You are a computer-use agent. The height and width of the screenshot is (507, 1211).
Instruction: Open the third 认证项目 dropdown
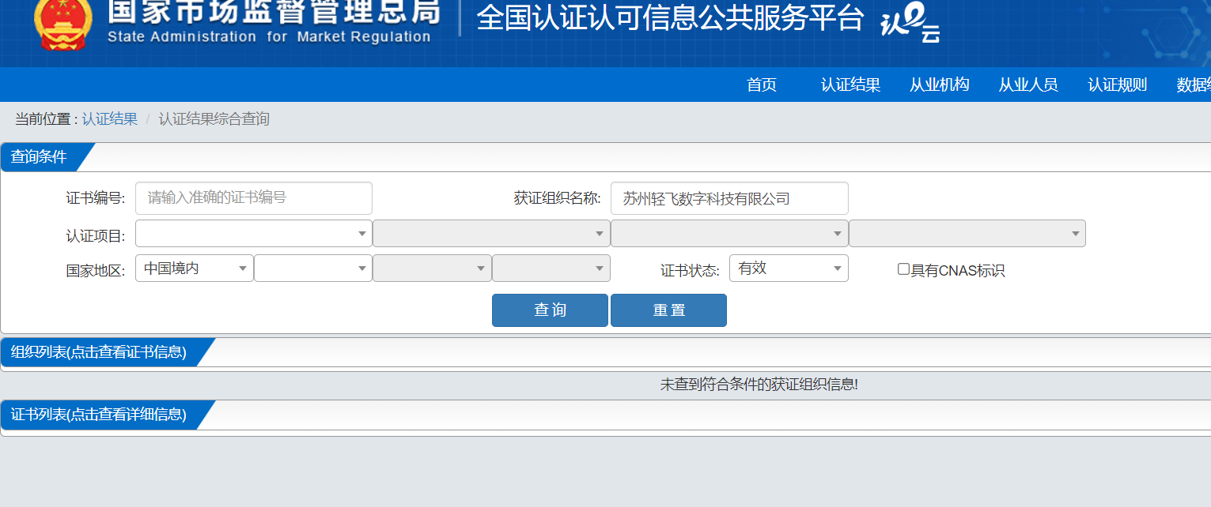[729, 234]
